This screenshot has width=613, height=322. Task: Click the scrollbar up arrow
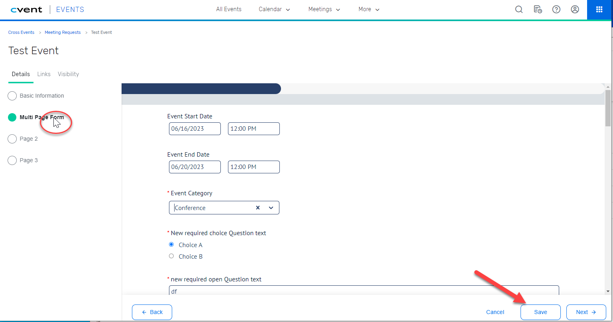click(x=608, y=86)
